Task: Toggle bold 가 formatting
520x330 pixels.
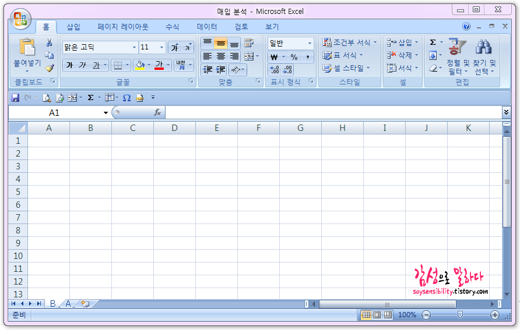Action: pos(69,65)
